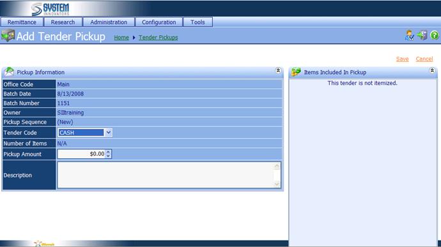This screenshot has height=247, width=441.
Task: Click the Cancel link
Action: pyautogui.click(x=424, y=59)
